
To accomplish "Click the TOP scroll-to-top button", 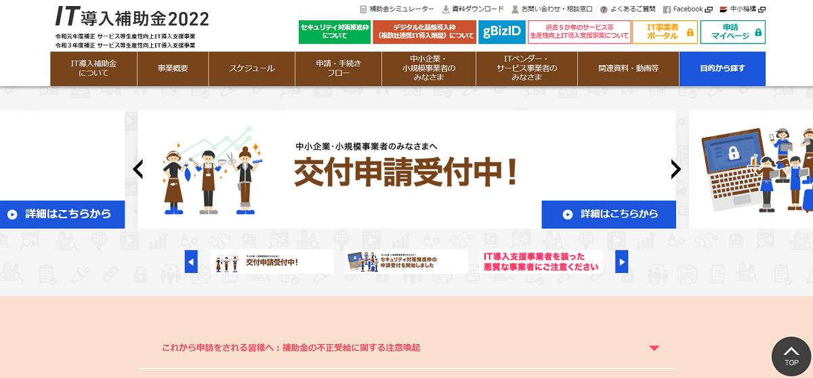I will tap(791, 356).
